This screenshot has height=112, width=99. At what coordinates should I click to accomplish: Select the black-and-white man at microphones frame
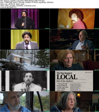pyautogui.click(x=25, y=81)
